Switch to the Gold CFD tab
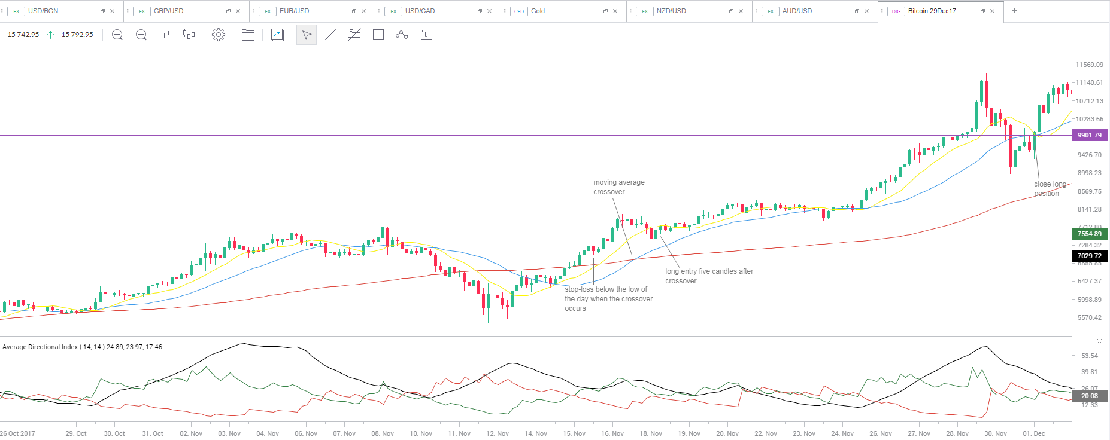 coord(538,11)
